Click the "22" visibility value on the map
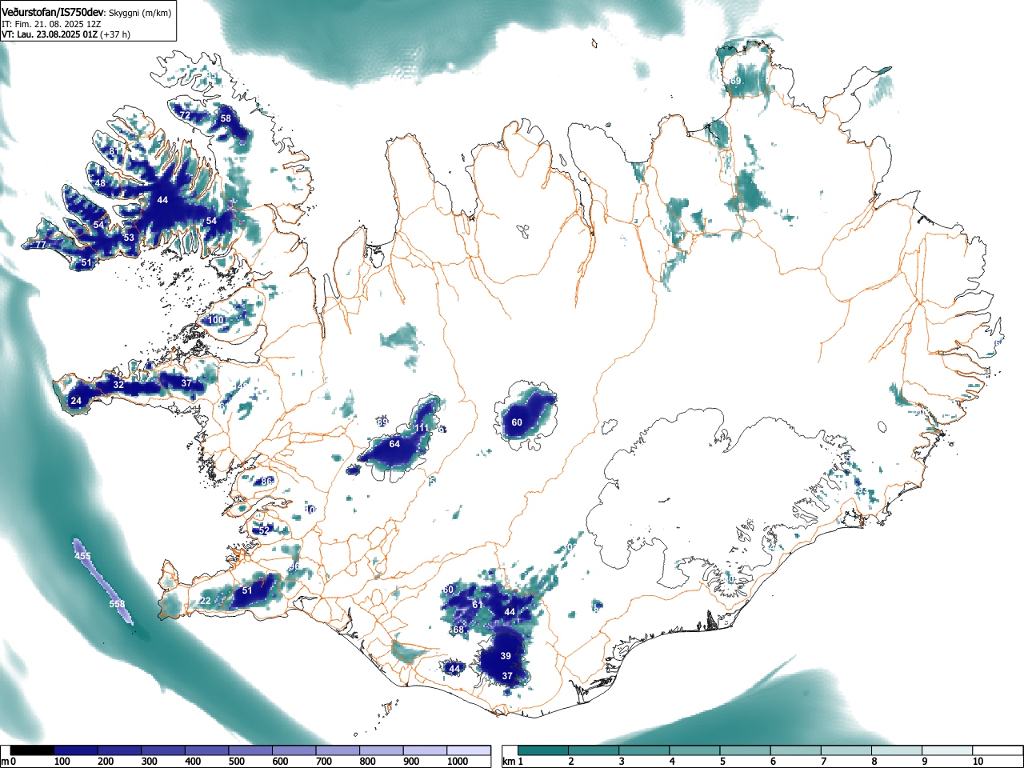Viewport: 1024px width, 768px height. point(205,601)
